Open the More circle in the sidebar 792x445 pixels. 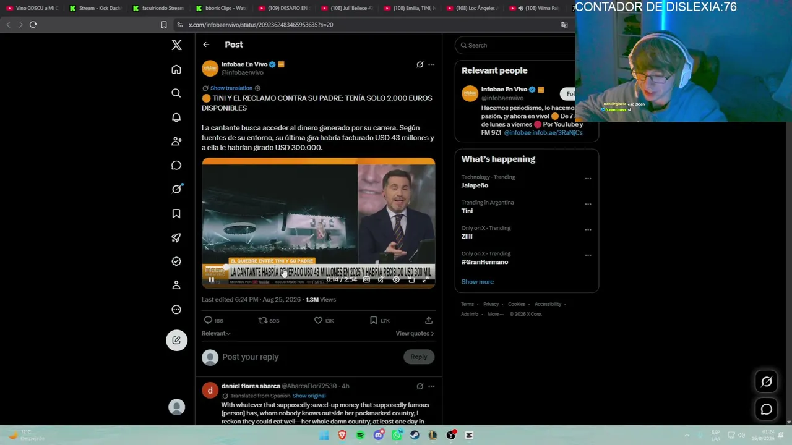[x=176, y=310]
